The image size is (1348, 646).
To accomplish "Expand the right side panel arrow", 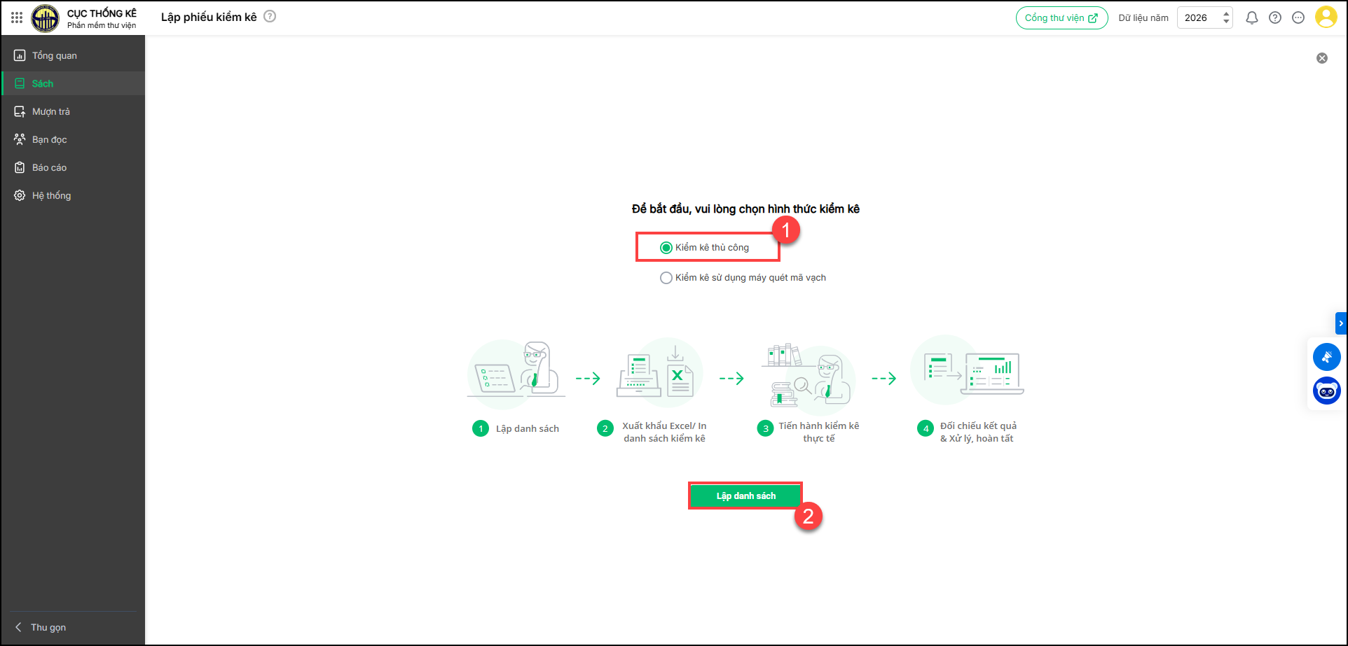I will (x=1341, y=323).
